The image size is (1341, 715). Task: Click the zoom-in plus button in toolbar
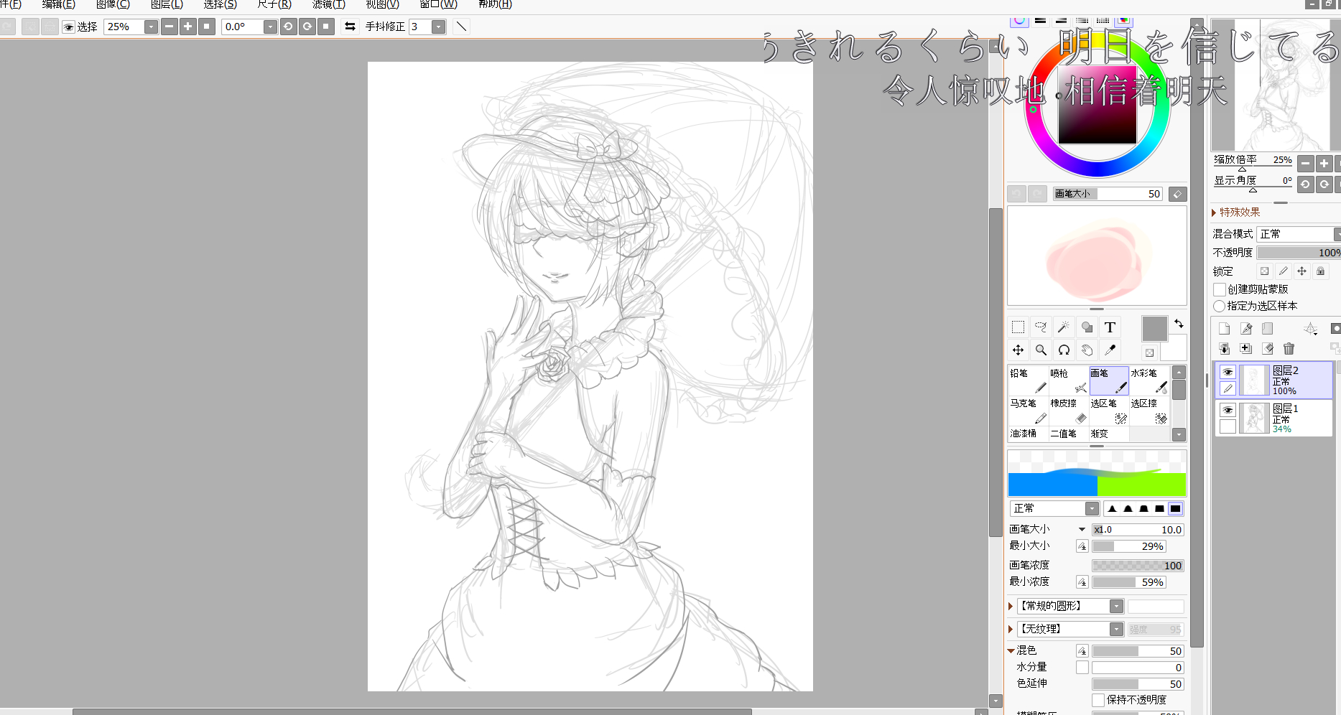(x=188, y=27)
